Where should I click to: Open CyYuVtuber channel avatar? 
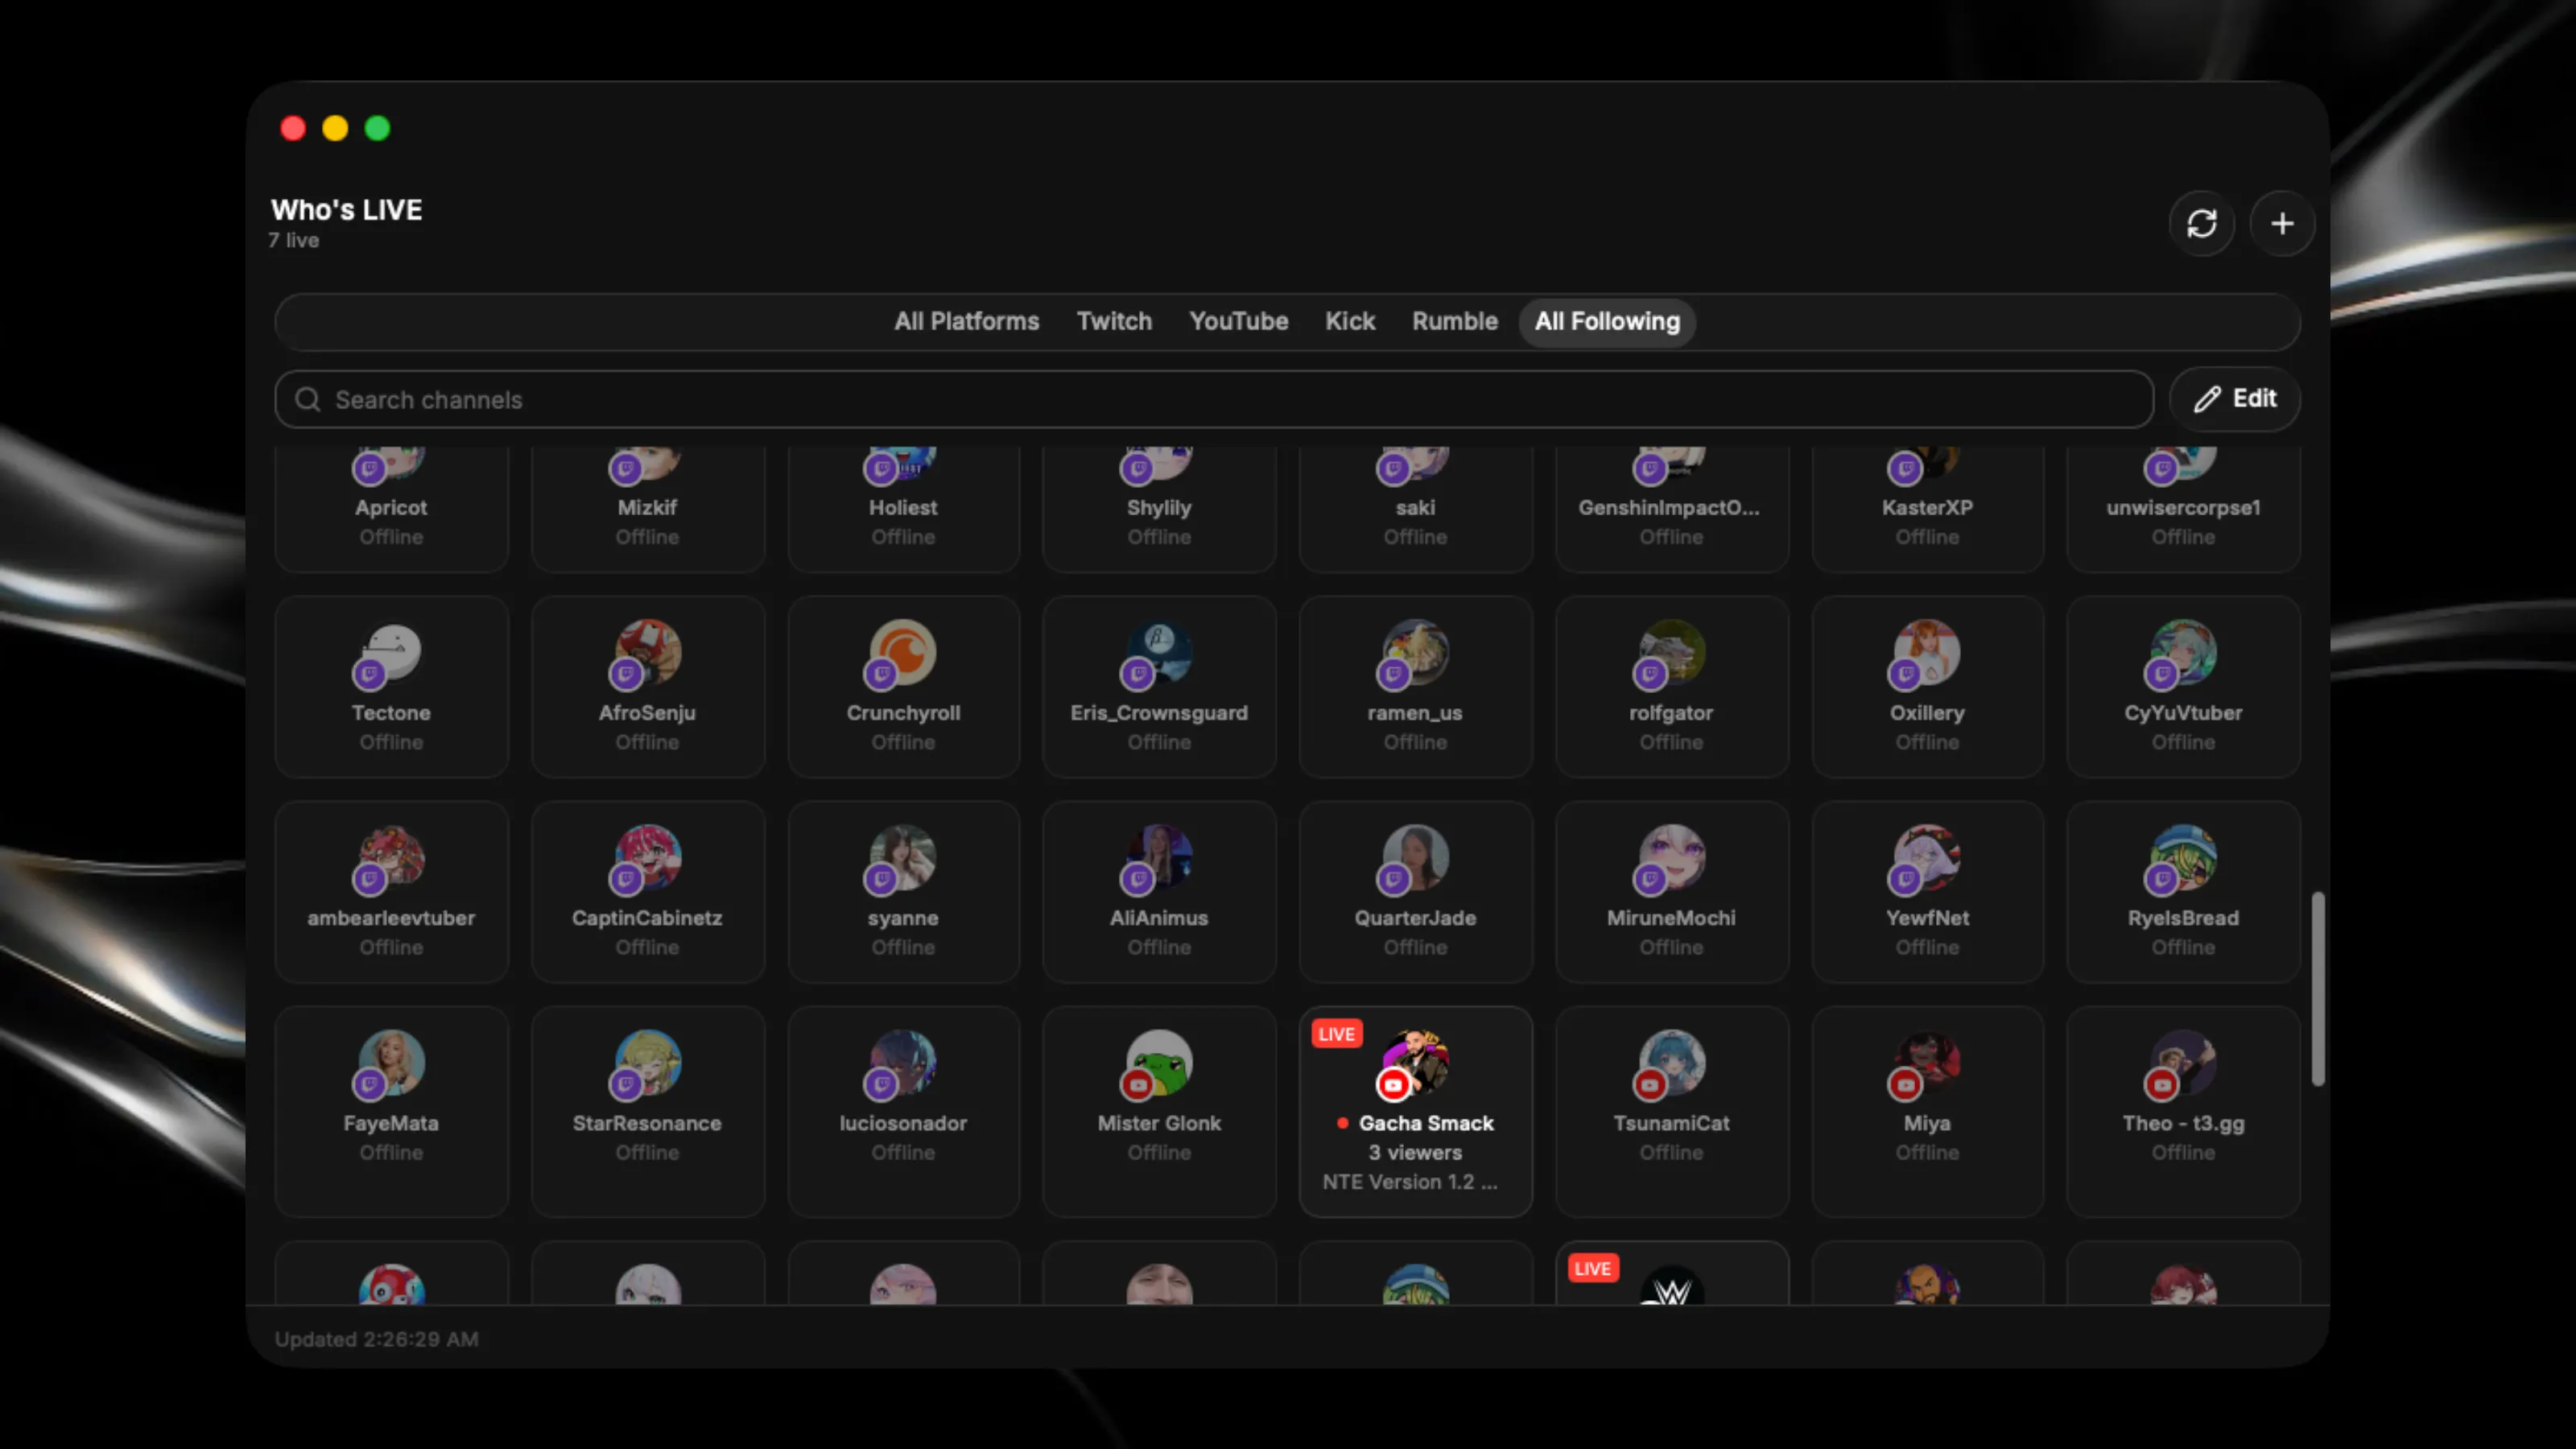(x=2183, y=652)
